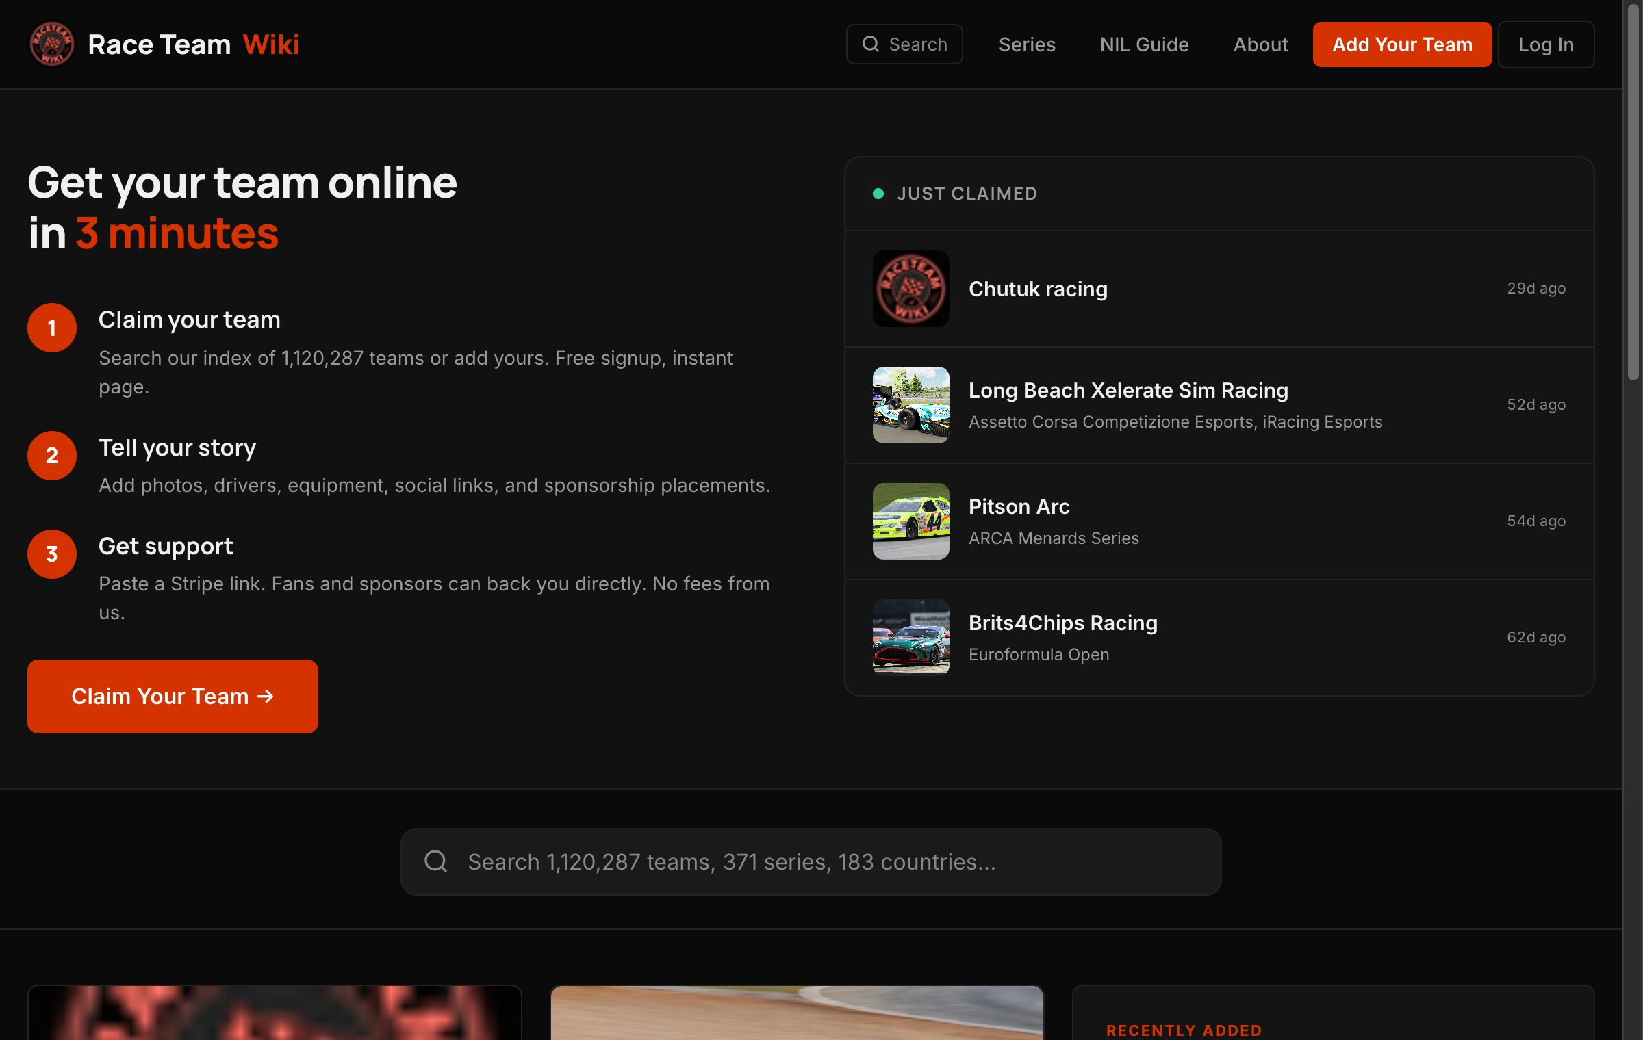
Task: Click the 29d ago timestamp
Action: pos(1536,288)
